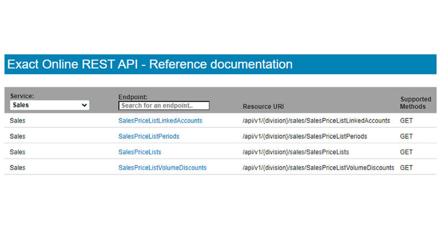Open the SalesPriceListLinkedAccounts endpoint link

160,121
